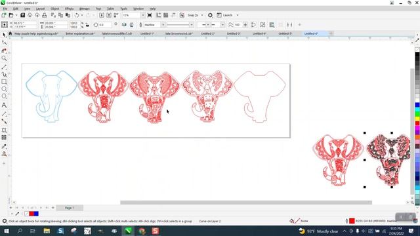The image size is (420, 236).
Task: Open Windows Start menu
Action: tap(6, 231)
